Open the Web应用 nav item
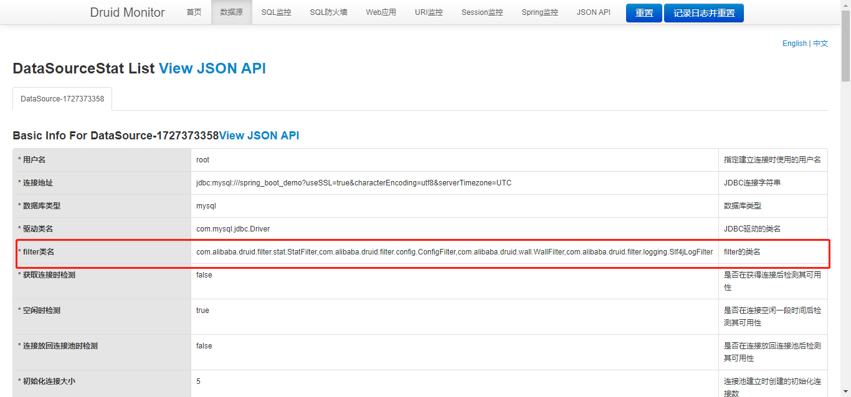 (x=381, y=12)
